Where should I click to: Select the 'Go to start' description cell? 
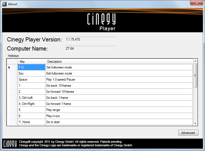tap(119, 122)
